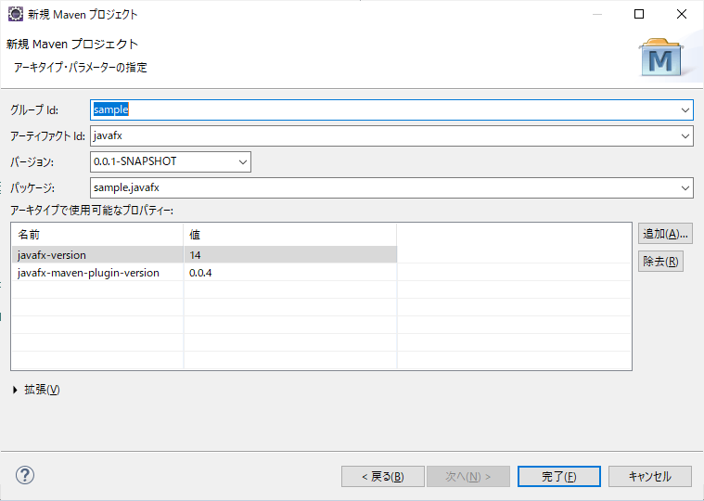Screen dimensions: 704x501
Task: Click the 名前 column header
Action: click(97, 235)
